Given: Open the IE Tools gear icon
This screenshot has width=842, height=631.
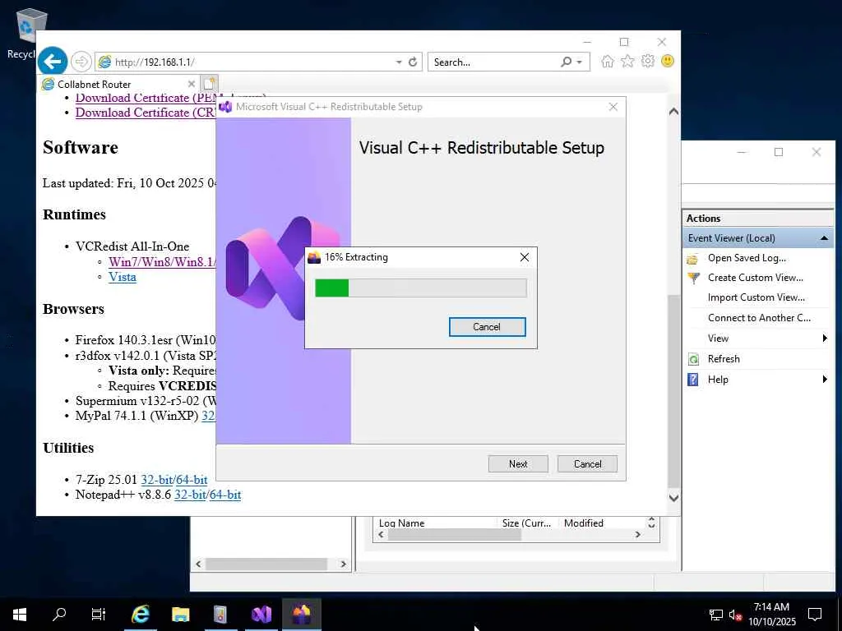Looking at the screenshot, I should pyautogui.click(x=648, y=61).
